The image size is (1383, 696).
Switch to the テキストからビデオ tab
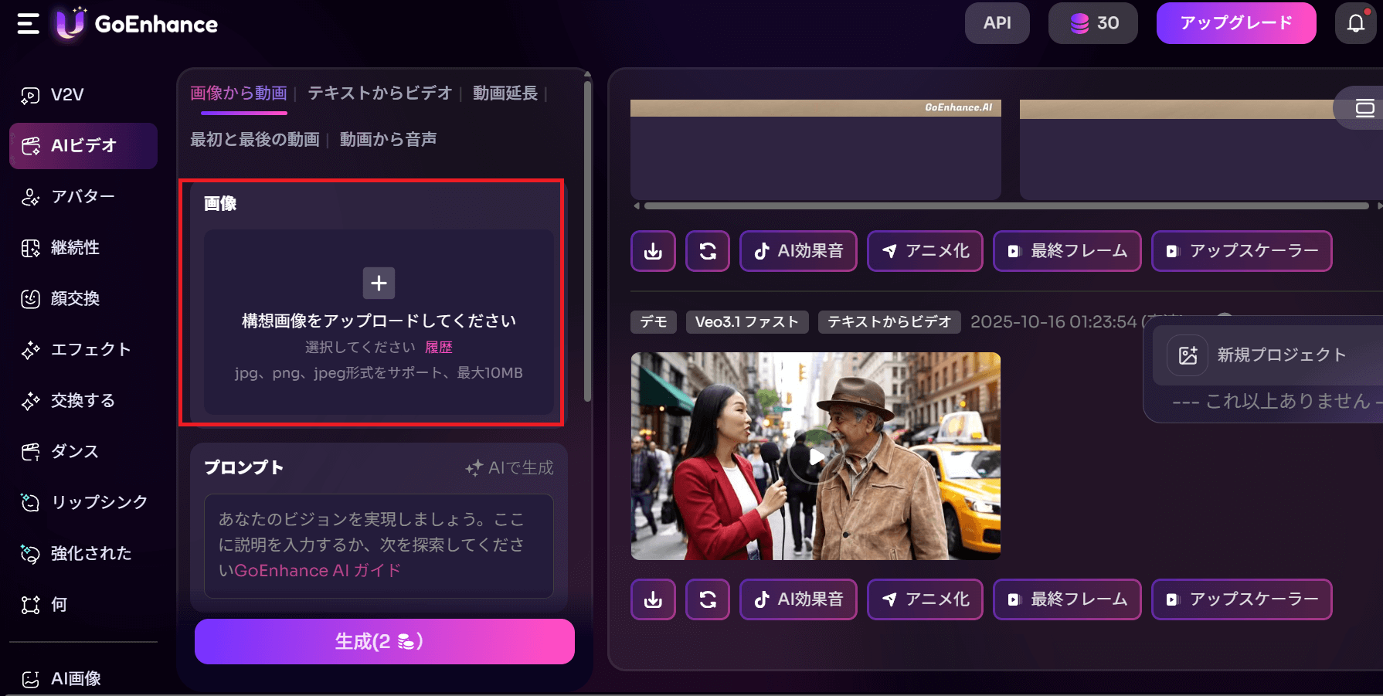click(x=379, y=93)
